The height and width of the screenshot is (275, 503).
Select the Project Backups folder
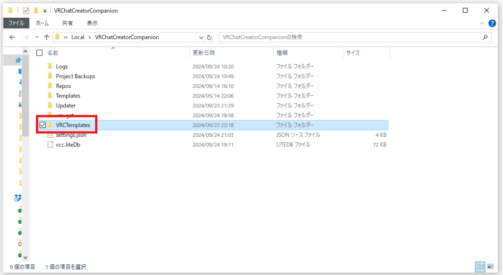point(75,76)
